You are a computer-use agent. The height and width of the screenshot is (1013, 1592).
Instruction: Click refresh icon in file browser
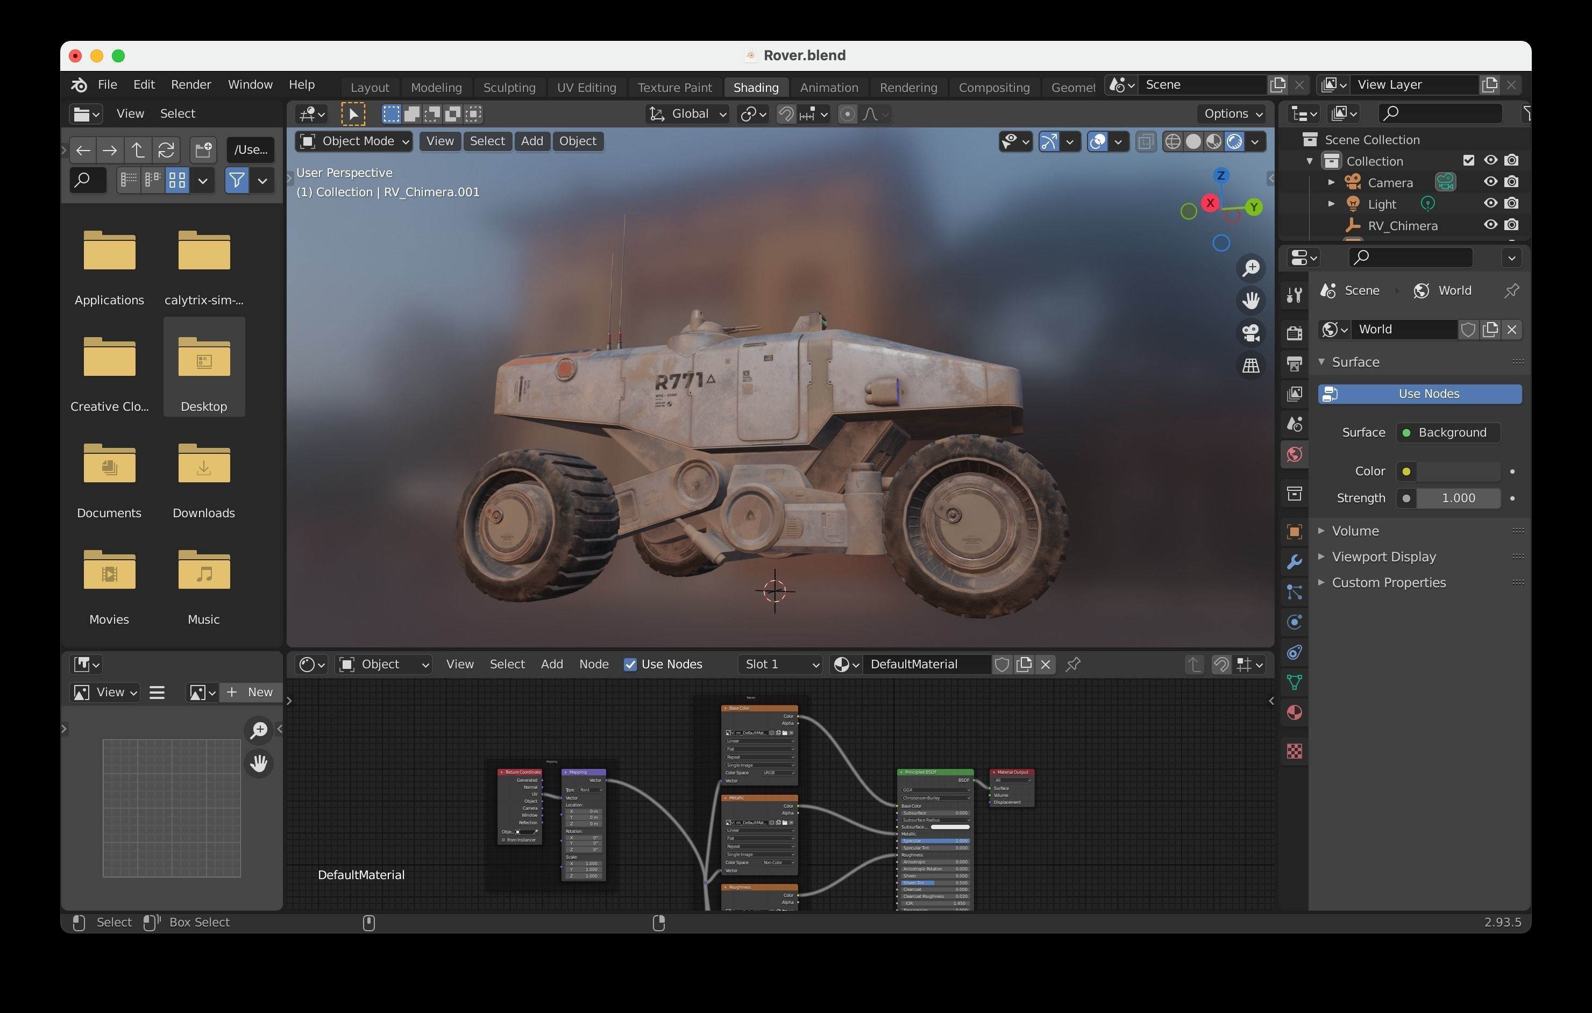coord(166,150)
